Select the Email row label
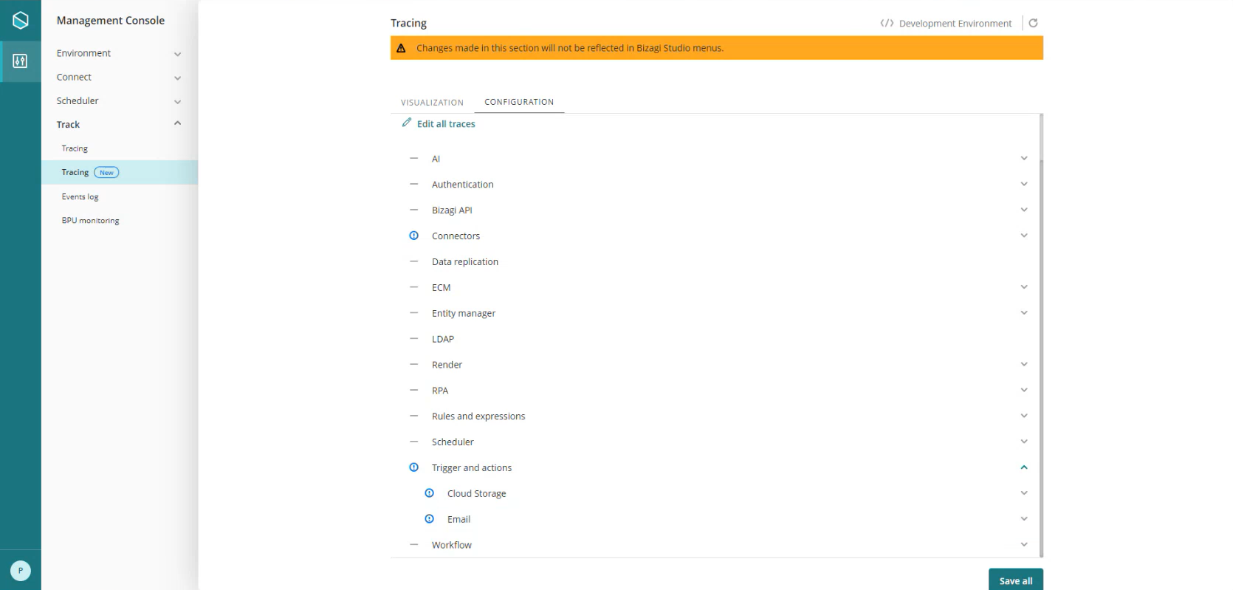Screen dimensions: 1233x590 [458, 519]
